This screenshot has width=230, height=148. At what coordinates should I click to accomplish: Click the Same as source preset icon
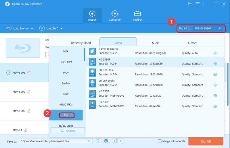pyautogui.click(x=92, y=51)
